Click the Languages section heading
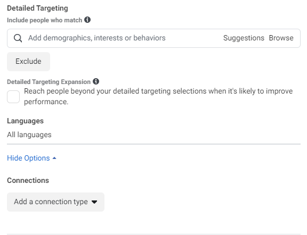 (x=25, y=121)
